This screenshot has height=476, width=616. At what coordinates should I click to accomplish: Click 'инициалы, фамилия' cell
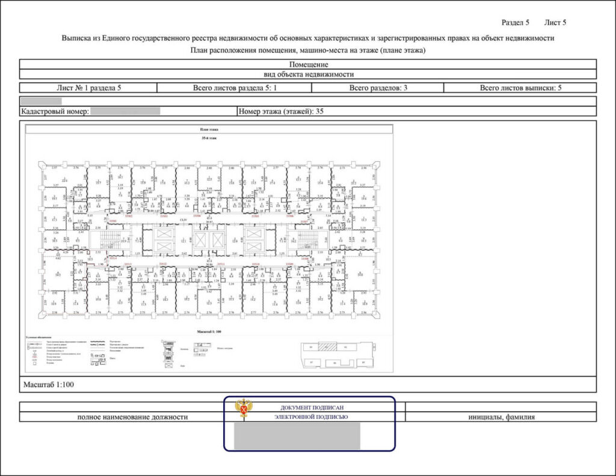[x=501, y=416]
